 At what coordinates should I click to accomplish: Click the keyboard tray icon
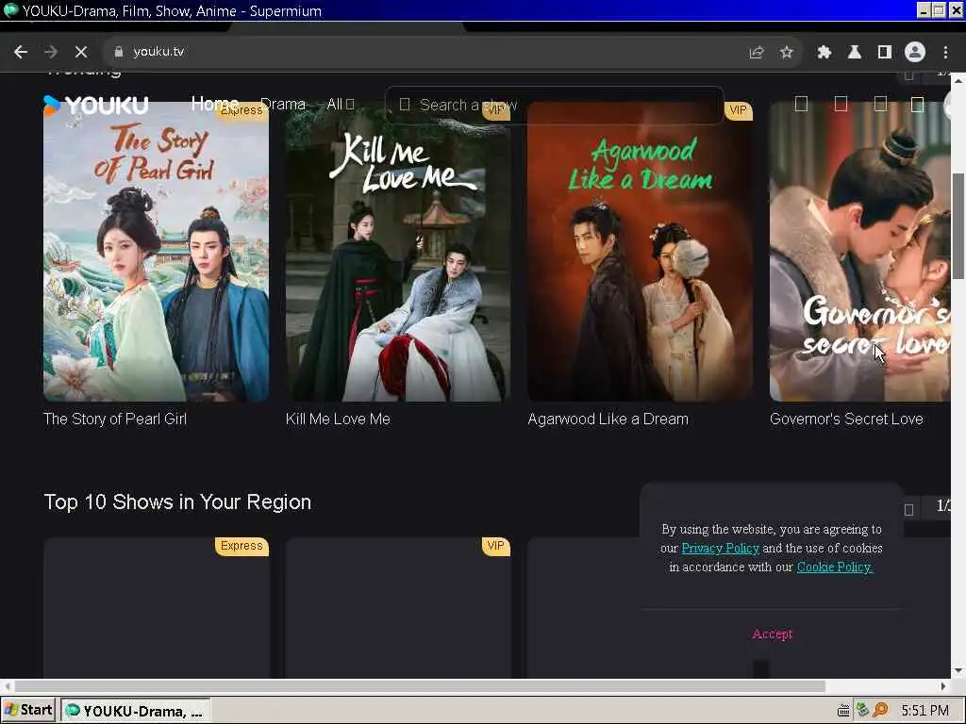843,711
